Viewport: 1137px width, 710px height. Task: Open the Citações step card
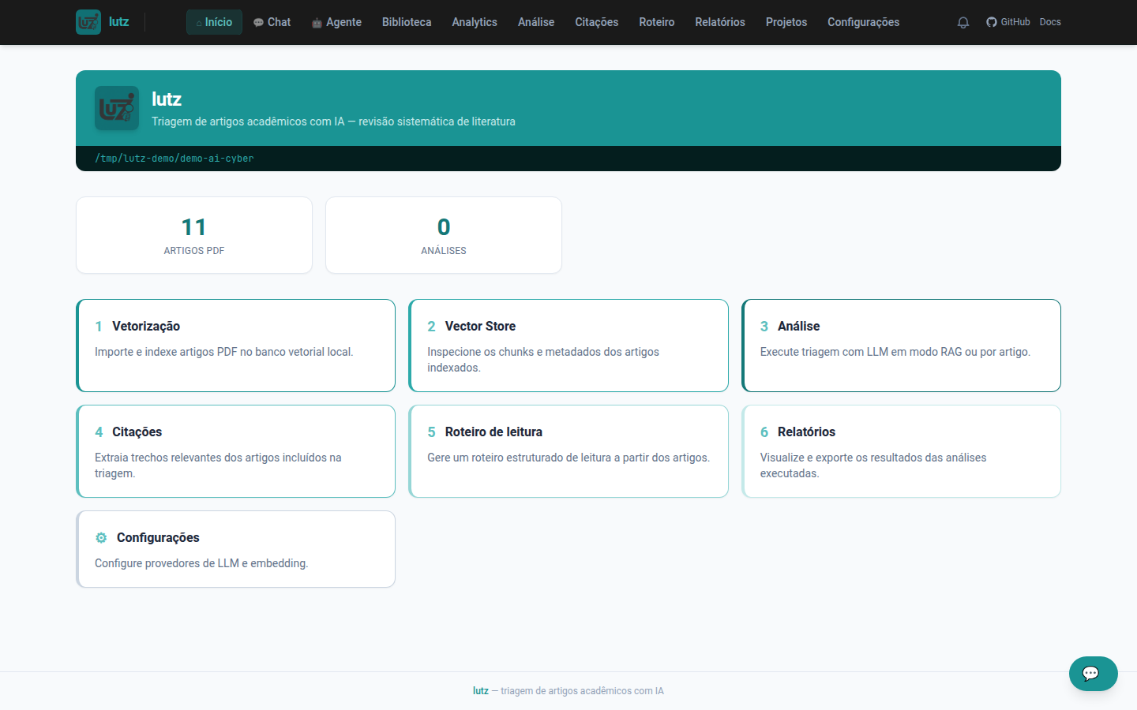coord(235,451)
